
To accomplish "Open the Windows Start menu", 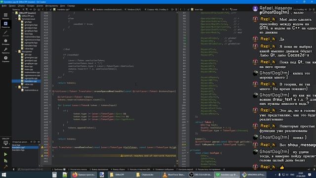I will point(4,175).
